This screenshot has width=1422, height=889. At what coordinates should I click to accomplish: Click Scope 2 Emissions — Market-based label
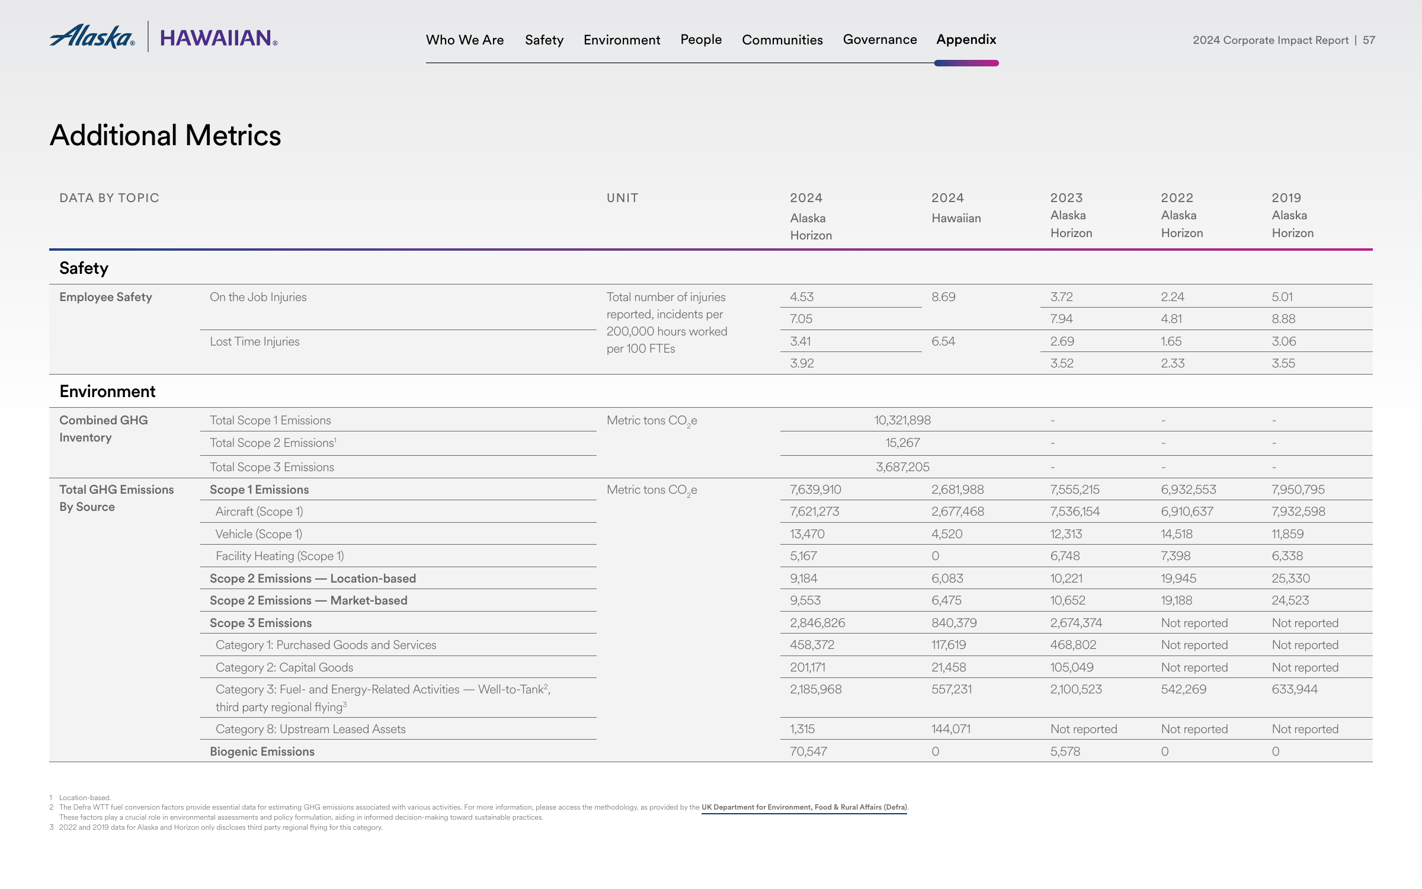point(308,600)
